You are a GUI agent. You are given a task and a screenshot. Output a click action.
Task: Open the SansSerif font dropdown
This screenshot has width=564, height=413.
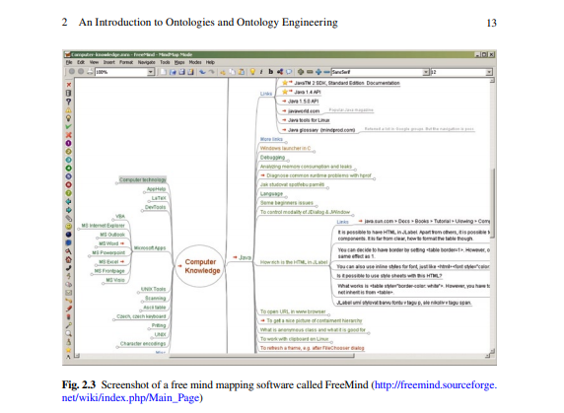[x=426, y=72]
